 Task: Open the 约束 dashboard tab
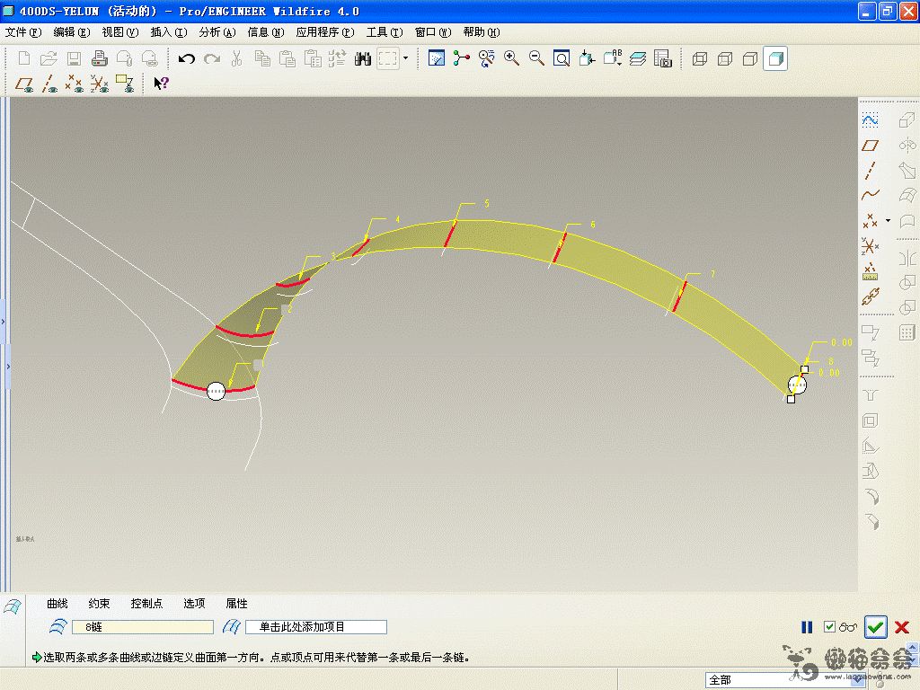coord(99,604)
